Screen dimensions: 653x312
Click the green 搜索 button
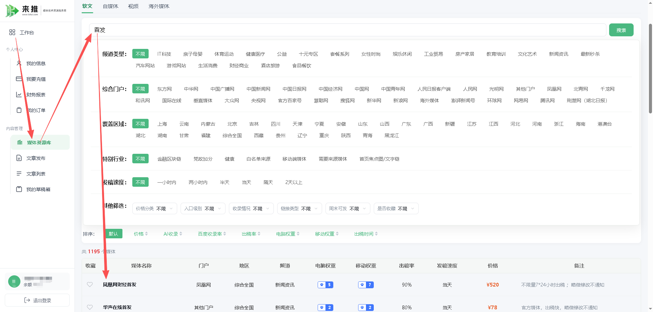coord(621,30)
